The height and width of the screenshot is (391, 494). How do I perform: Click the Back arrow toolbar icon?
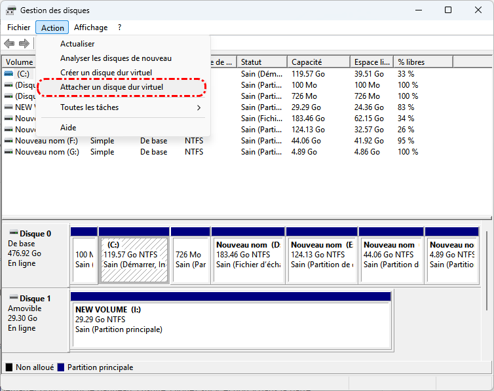coord(9,44)
